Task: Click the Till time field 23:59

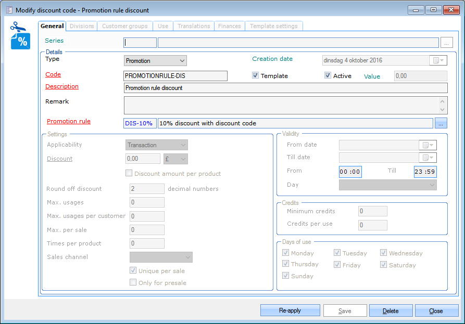Action: click(x=425, y=172)
